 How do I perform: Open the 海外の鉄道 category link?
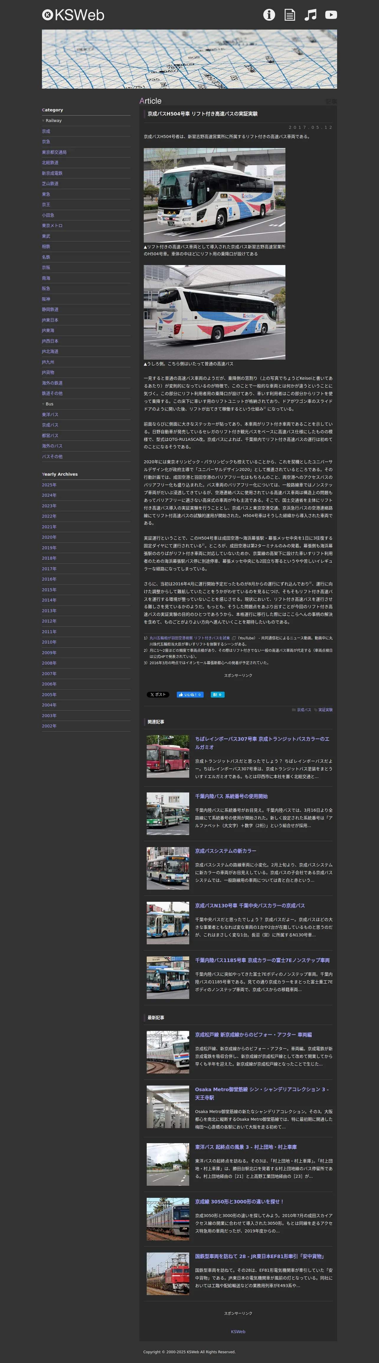52,383
